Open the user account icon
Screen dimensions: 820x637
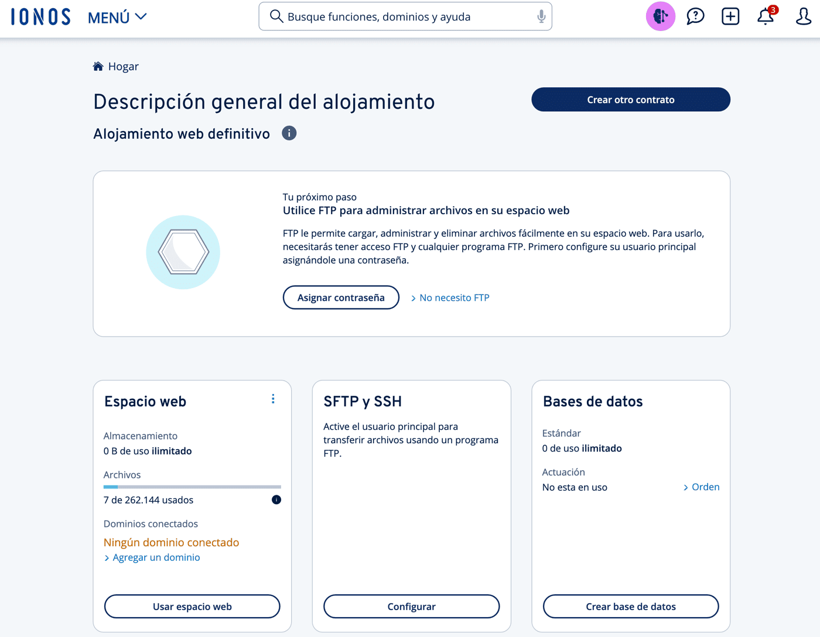803,16
